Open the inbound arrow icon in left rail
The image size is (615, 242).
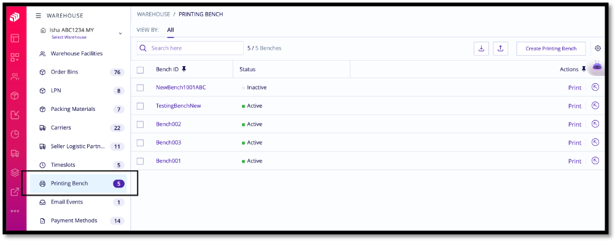[15, 115]
